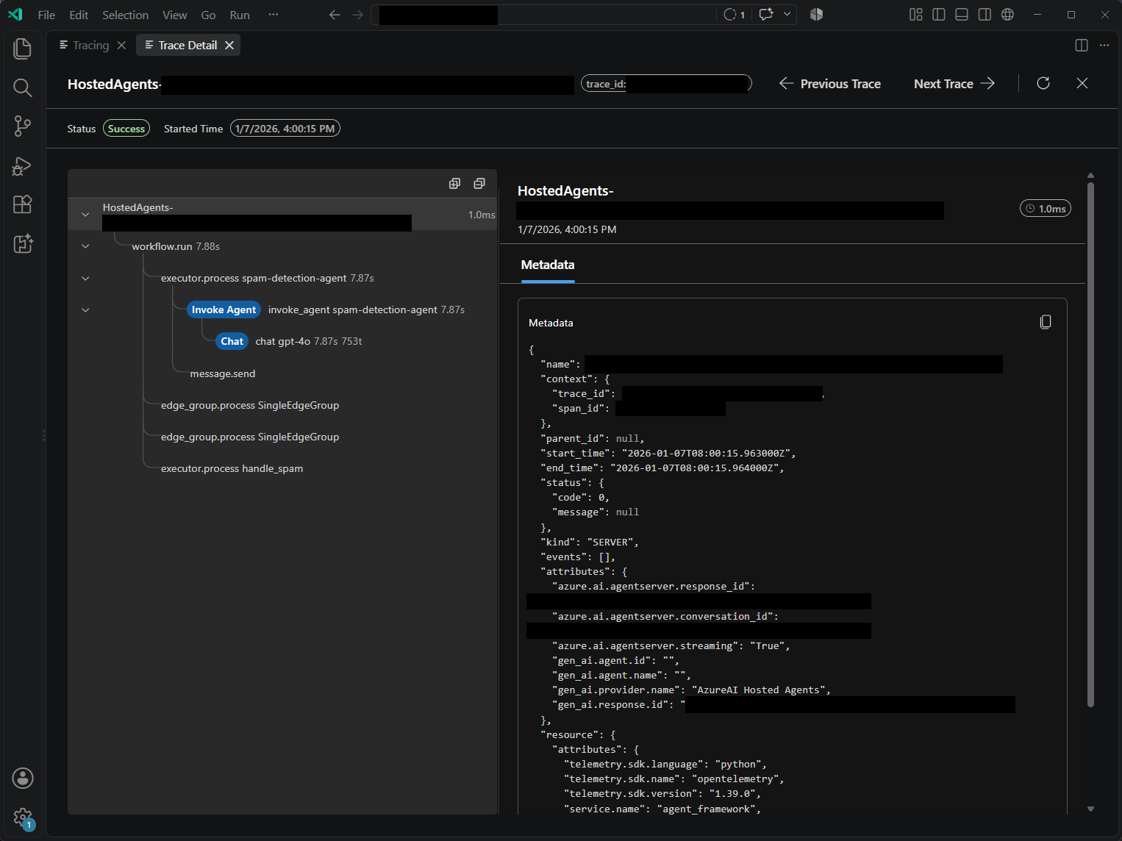The height and width of the screenshot is (841, 1122).
Task: Open the AI Toolkit sidebar icon
Action: tap(23, 243)
